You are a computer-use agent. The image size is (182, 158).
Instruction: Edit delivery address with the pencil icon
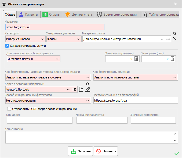point(88,89)
